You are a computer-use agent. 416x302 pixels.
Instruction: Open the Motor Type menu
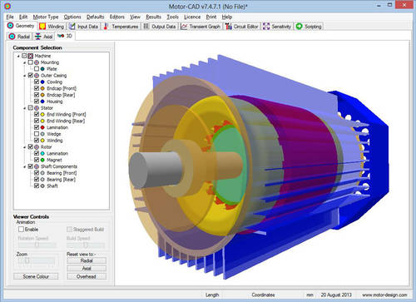(x=46, y=17)
